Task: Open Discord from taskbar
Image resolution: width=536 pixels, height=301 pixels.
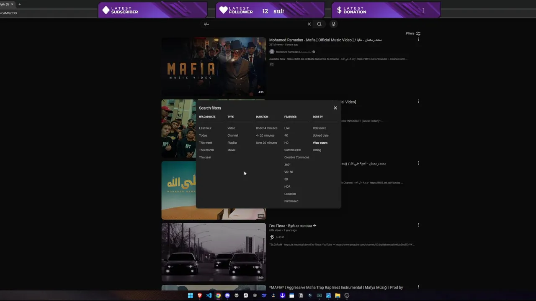Action: (227, 296)
